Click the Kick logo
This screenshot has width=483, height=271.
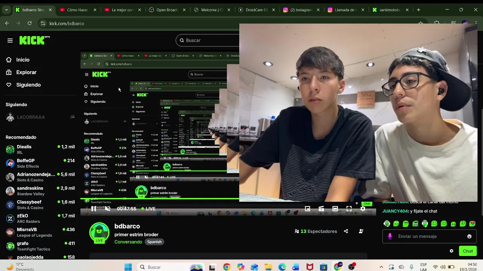[34, 40]
